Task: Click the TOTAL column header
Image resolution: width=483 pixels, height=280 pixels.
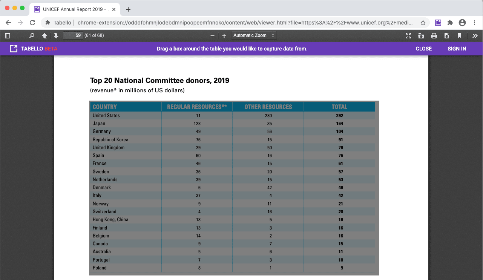Action: (339, 107)
